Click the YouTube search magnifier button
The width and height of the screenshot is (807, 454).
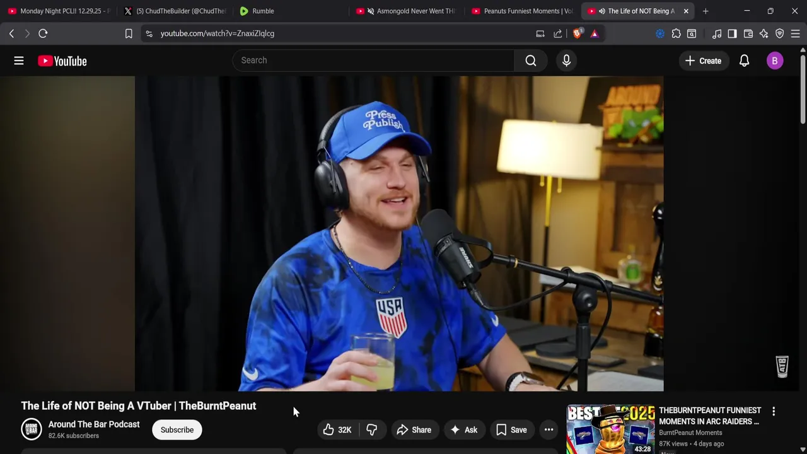[x=531, y=61]
